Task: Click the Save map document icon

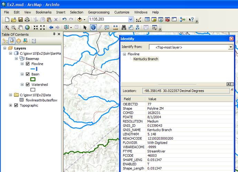Action: pyautogui.click(x=20, y=20)
